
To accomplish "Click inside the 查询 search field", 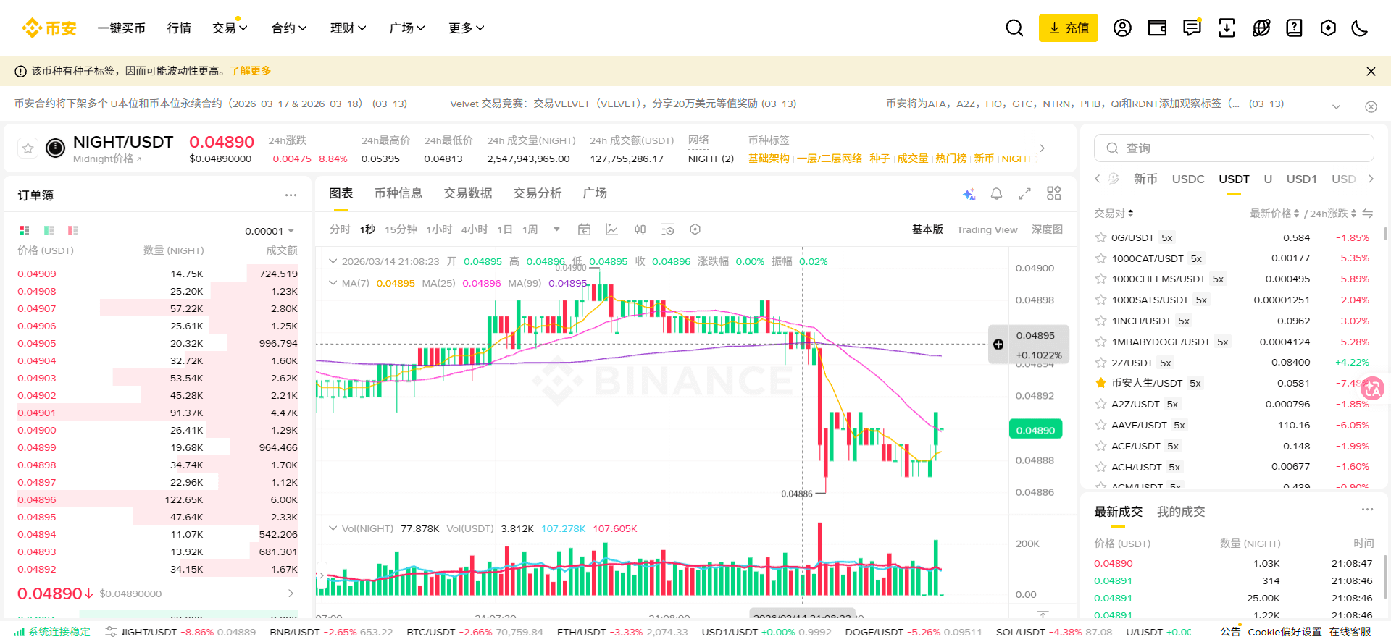I will tap(1234, 148).
